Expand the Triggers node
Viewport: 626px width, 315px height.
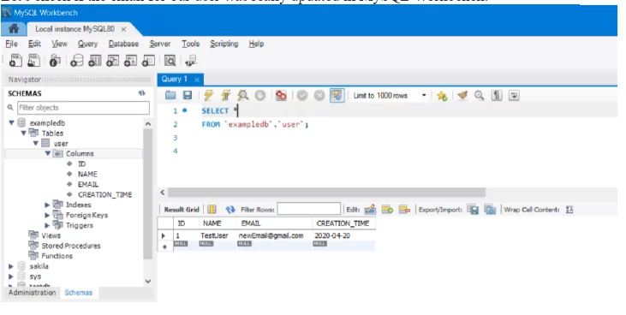coord(47,226)
